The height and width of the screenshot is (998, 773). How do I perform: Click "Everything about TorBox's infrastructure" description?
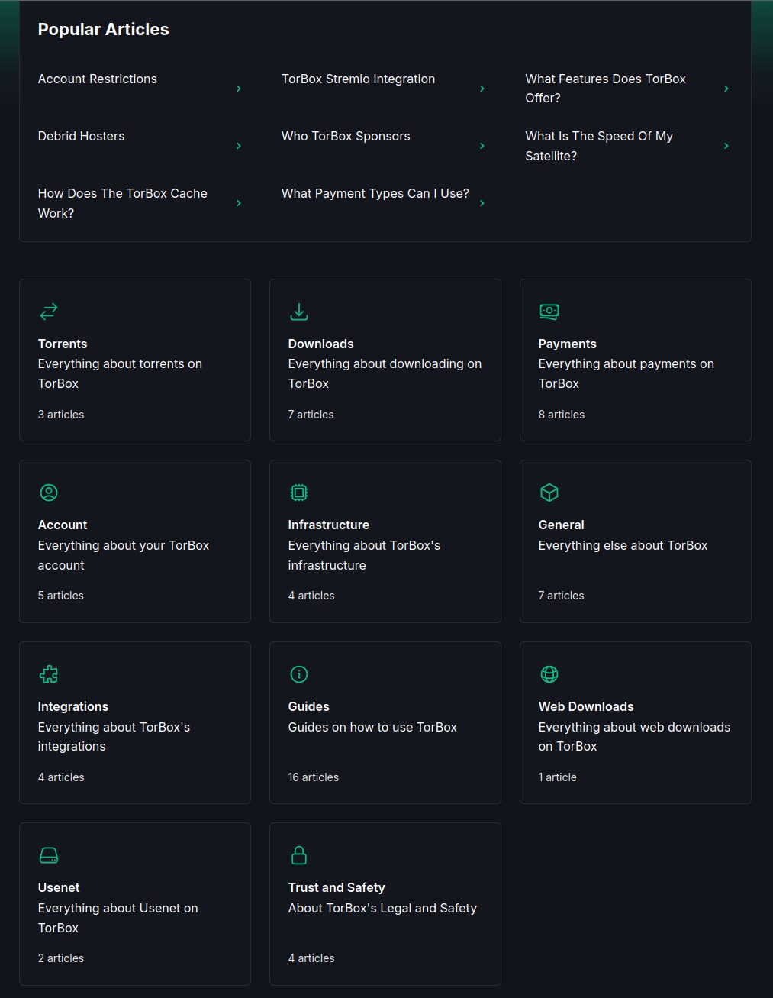pyautogui.click(x=365, y=555)
